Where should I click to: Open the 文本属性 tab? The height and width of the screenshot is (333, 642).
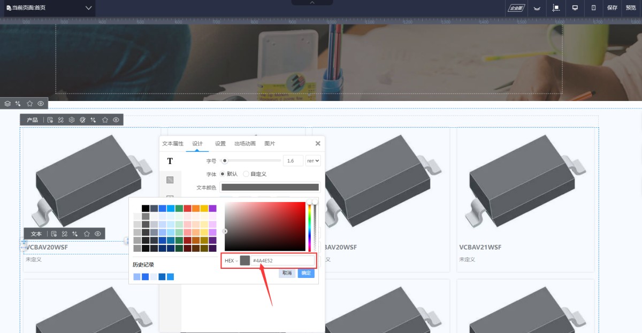coord(173,144)
